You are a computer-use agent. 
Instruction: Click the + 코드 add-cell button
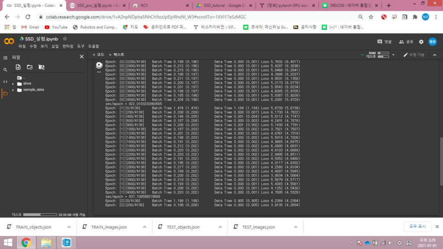click(98, 55)
